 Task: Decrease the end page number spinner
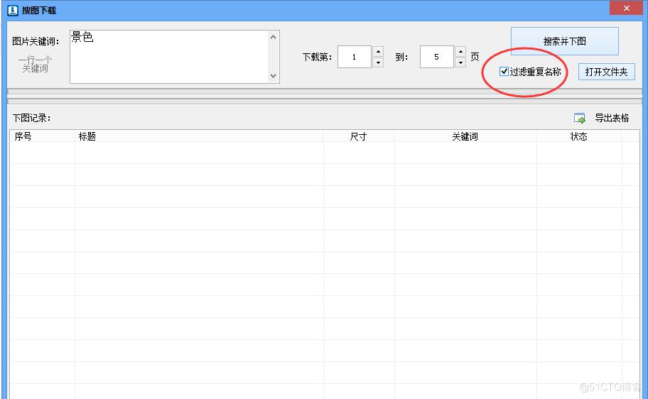pos(460,62)
